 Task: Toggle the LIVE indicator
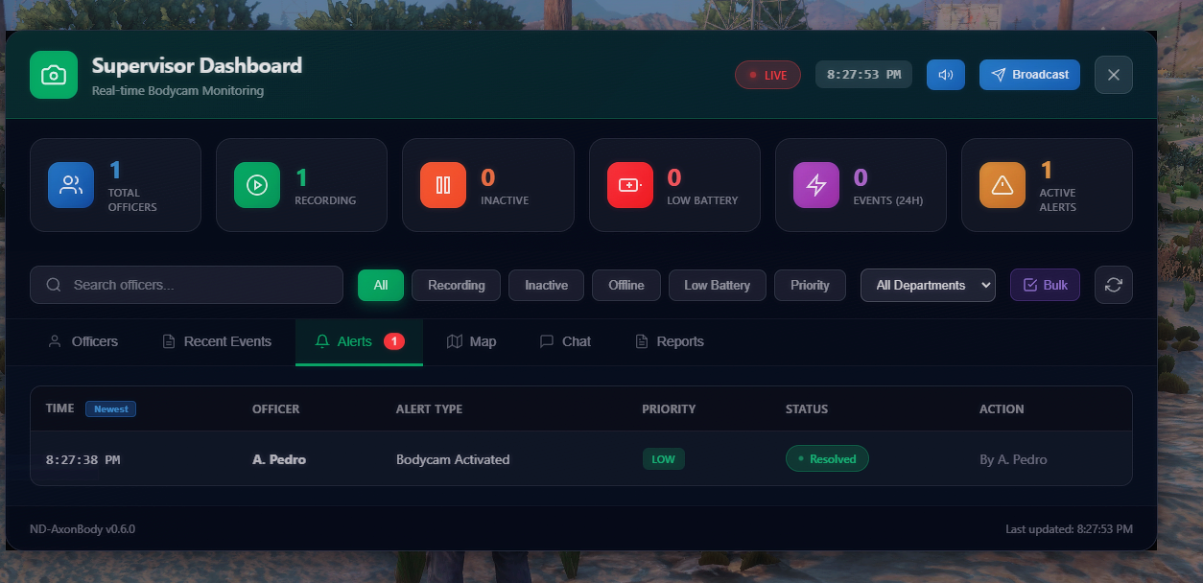point(767,75)
